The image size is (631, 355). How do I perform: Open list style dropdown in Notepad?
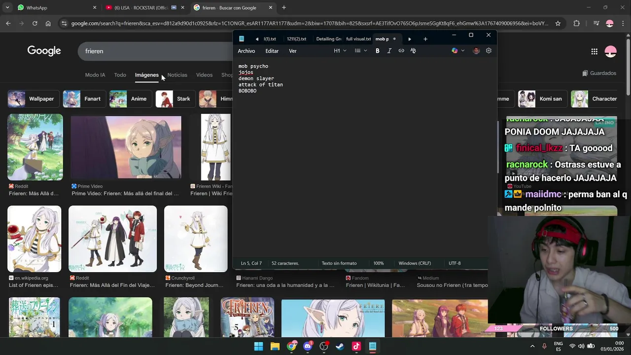pyautogui.click(x=361, y=51)
